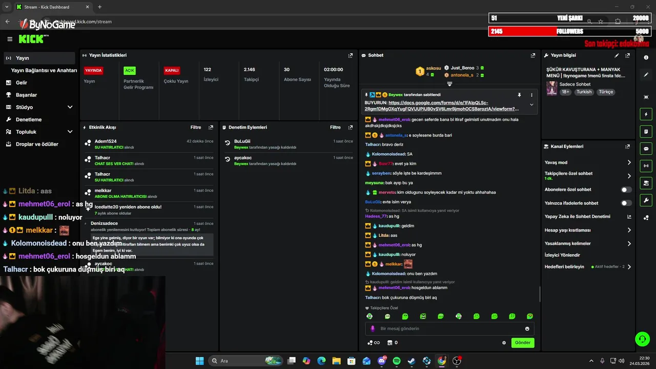
Task: Toggle Yalnızca ifadelerle sohbet switch
Action: pos(626,203)
